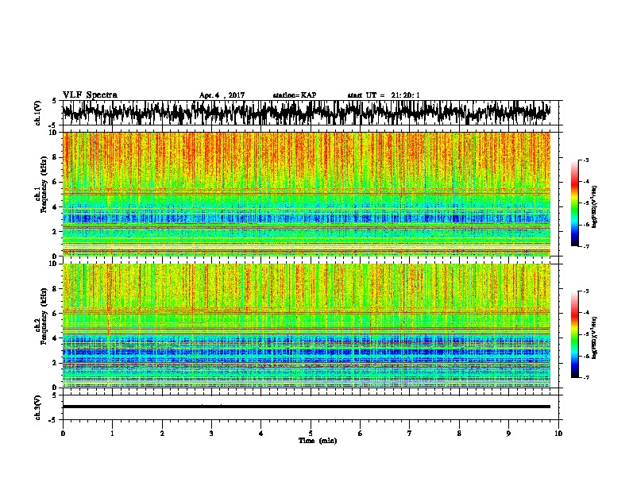Click the ch.2 spectrogram color scale bar
Viewport: 629px width, 486px height.
(x=574, y=334)
